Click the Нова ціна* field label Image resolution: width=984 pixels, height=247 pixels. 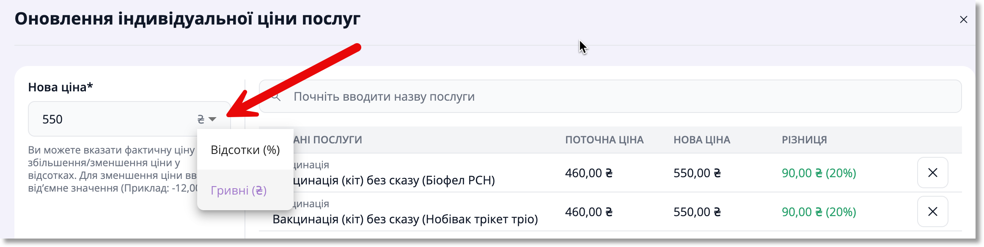60,87
